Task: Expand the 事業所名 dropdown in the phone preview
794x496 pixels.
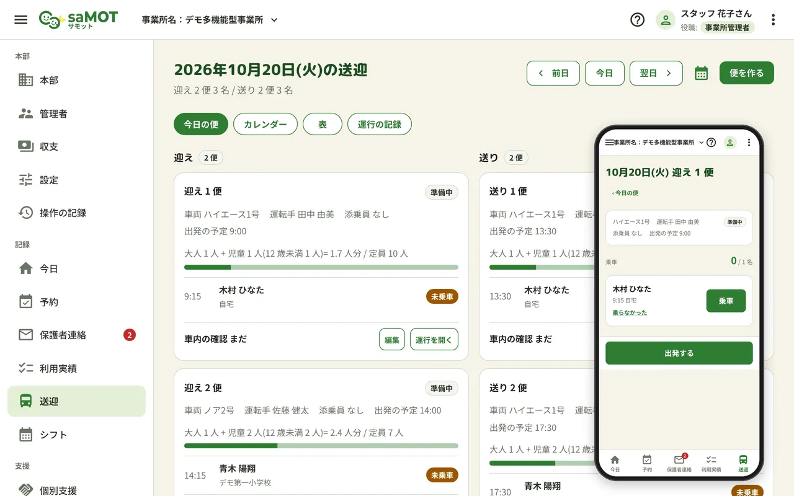Action: (659, 143)
